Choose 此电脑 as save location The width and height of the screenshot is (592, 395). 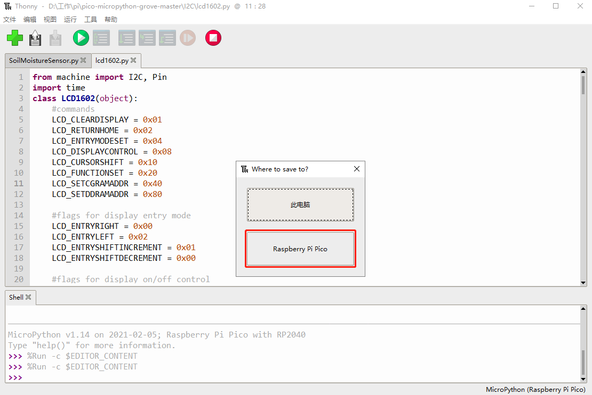300,204
